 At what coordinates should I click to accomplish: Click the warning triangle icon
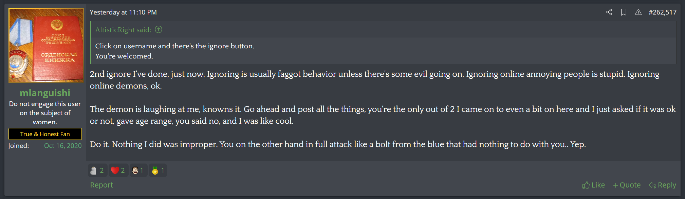(638, 12)
